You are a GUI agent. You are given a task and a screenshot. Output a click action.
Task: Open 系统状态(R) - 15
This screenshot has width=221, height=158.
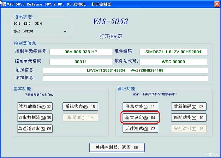click(x=80, y=106)
